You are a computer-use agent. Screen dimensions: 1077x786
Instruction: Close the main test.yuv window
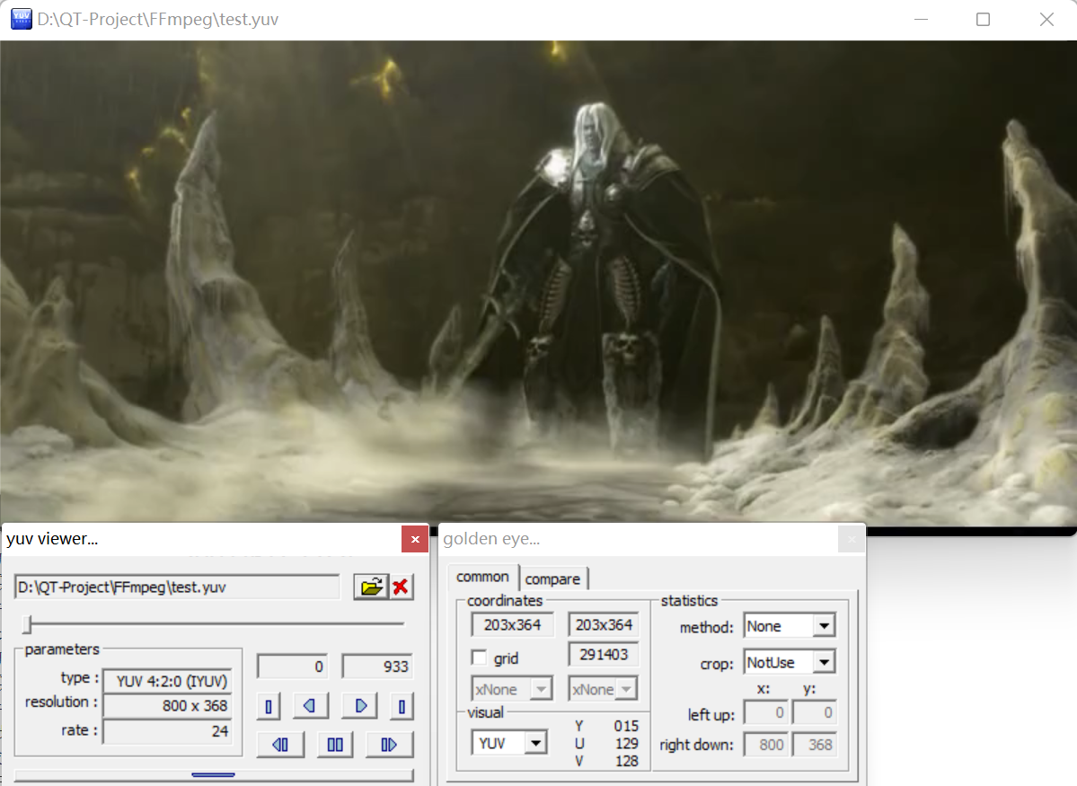tap(1046, 19)
